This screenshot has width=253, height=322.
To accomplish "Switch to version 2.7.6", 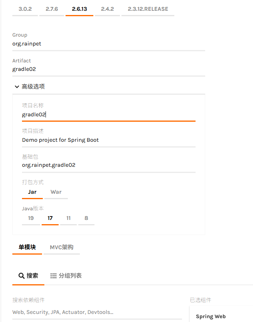I will [52, 8].
